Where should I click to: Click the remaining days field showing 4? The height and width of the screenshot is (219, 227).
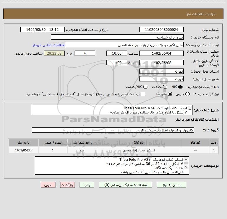pyautogui.click(x=85, y=53)
